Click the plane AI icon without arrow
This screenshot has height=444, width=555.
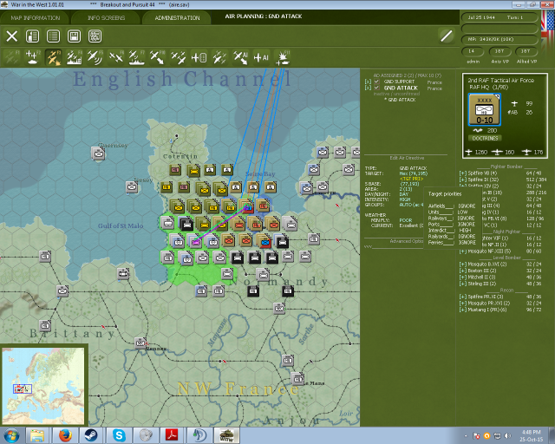[x=261, y=57]
